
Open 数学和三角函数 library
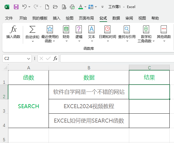point(146,34)
